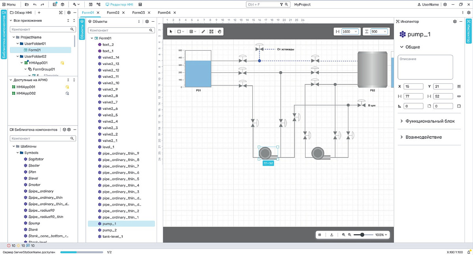Select the pointer (select) tool in canvas toolbar

[x=171, y=31]
